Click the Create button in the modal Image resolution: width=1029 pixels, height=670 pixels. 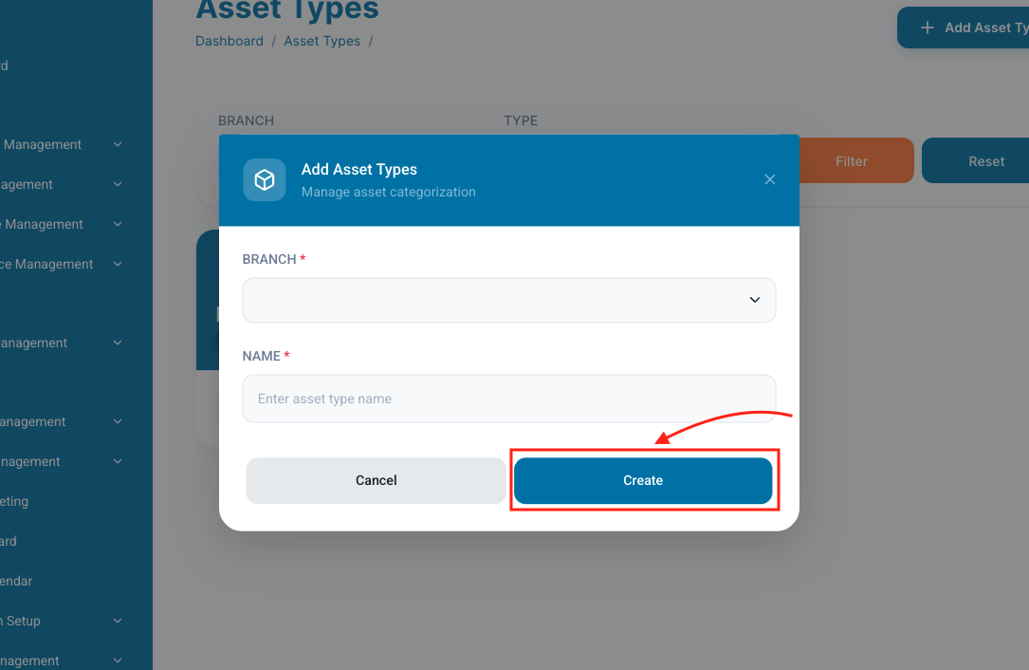[643, 480]
